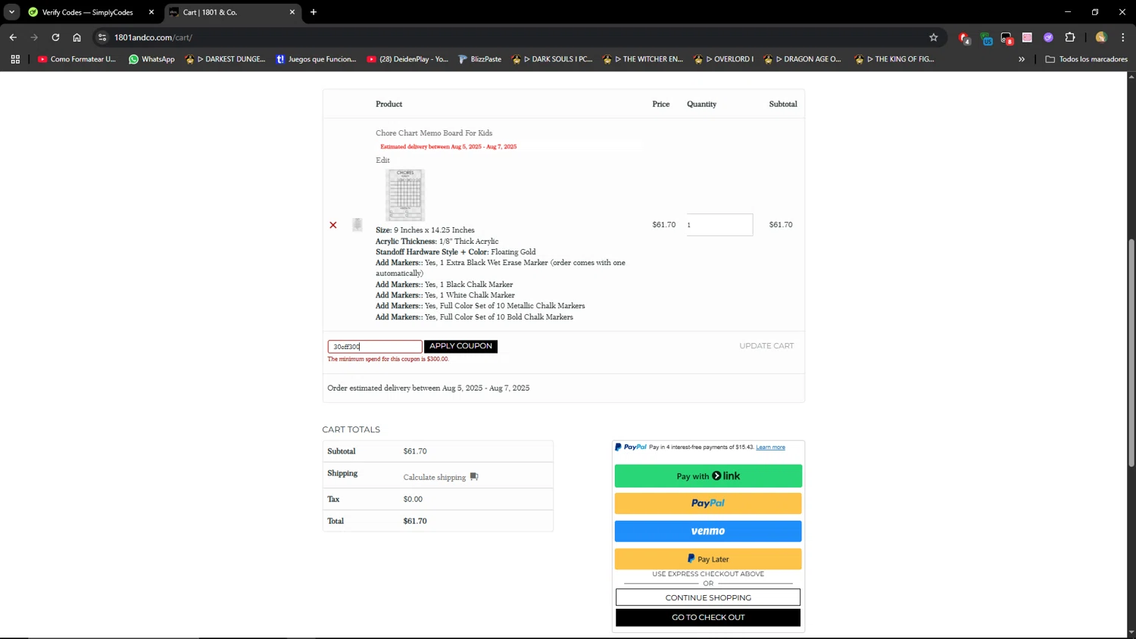Open the green extension icon in toolbar

(x=985, y=37)
